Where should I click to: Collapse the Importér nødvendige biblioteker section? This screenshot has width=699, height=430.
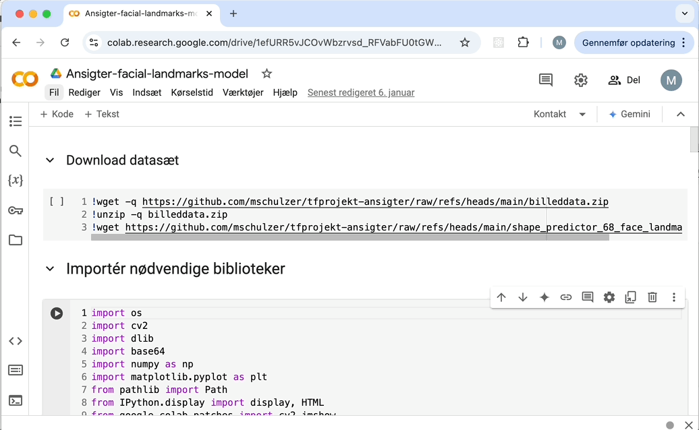(50, 269)
